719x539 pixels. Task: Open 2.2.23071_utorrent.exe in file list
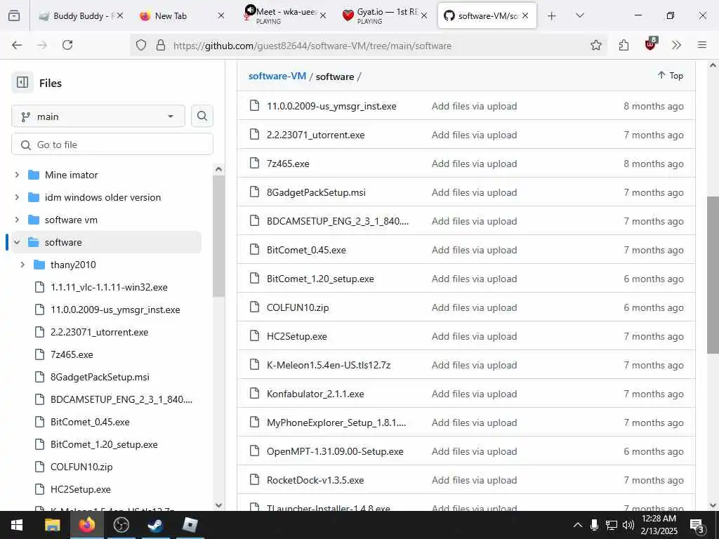[315, 135]
